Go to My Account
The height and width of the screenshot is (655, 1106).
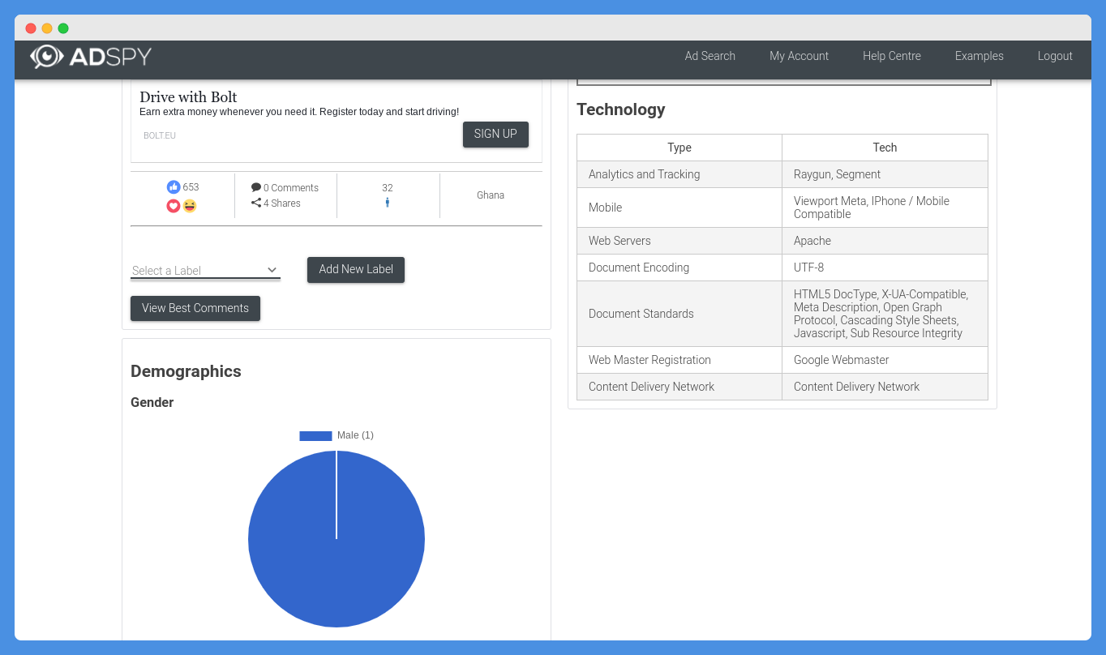coord(799,56)
